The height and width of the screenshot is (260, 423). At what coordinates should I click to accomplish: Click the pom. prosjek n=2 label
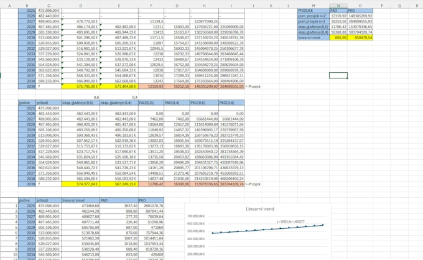(x=313, y=16)
